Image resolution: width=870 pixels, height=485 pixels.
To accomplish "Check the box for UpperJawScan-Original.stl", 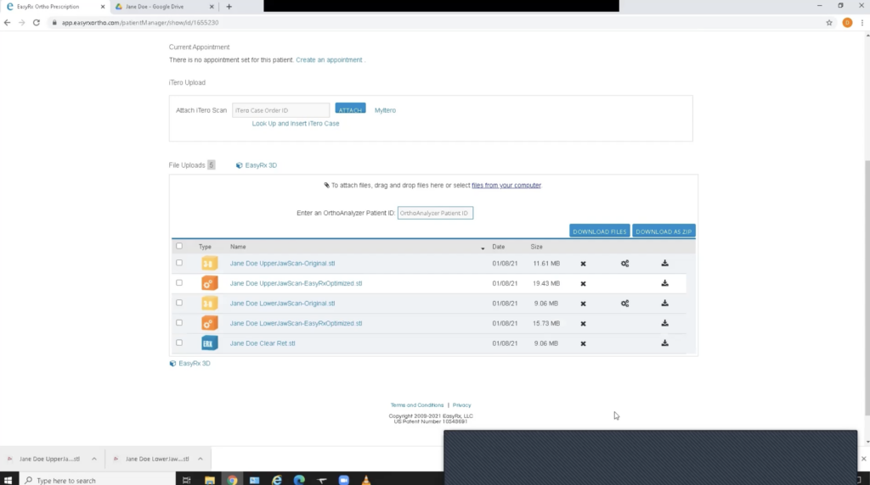I will (178, 263).
